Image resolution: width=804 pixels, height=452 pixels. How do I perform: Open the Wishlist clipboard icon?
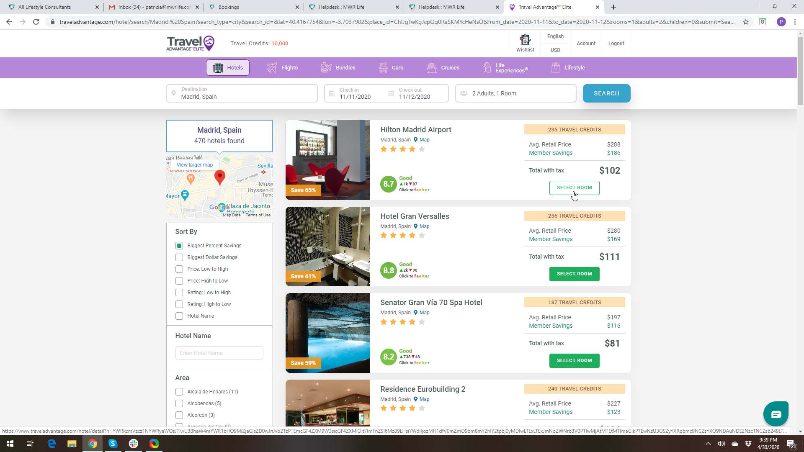click(525, 40)
